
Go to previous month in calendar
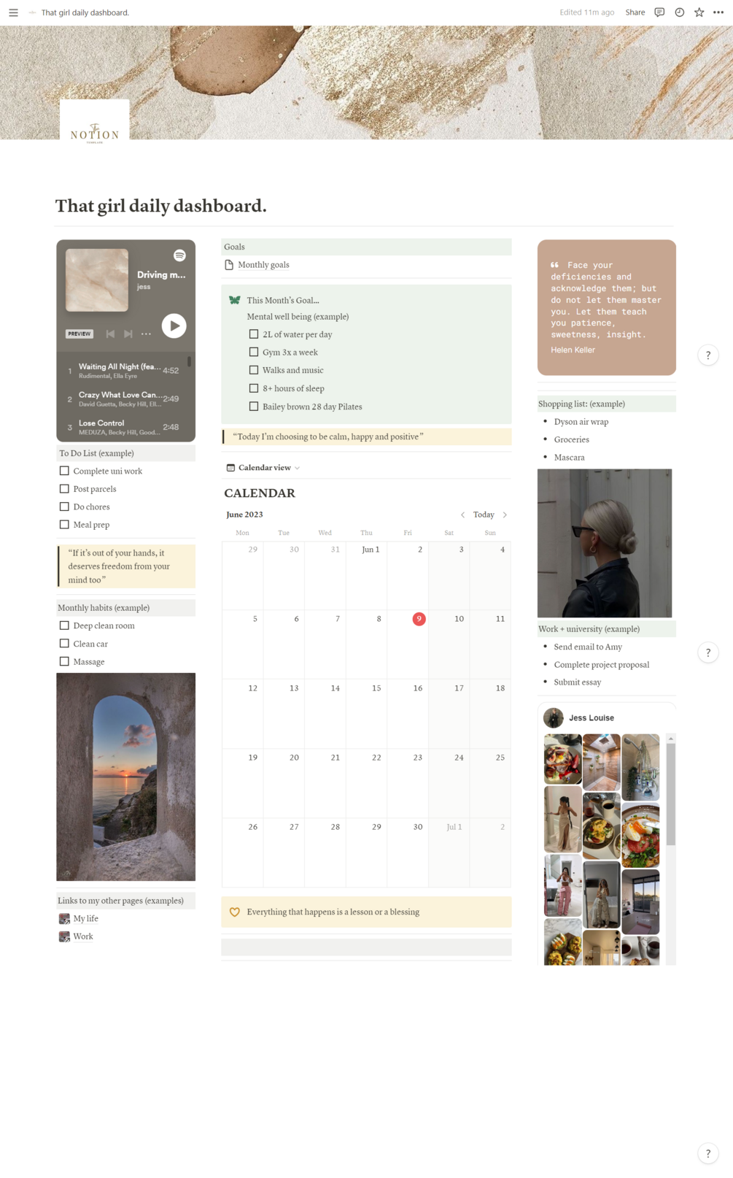462,515
